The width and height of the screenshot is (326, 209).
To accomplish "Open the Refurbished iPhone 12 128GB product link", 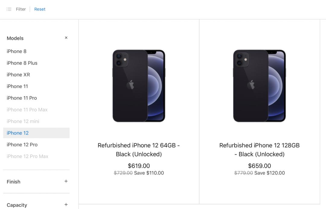I will pyautogui.click(x=259, y=150).
